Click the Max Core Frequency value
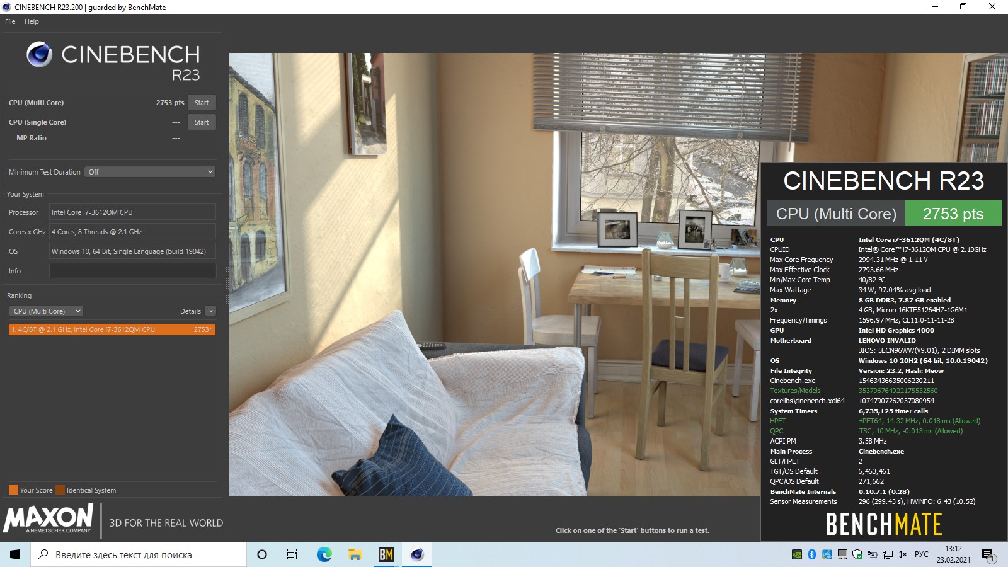This screenshot has width=1008, height=567. pyautogui.click(x=893, y=260)
